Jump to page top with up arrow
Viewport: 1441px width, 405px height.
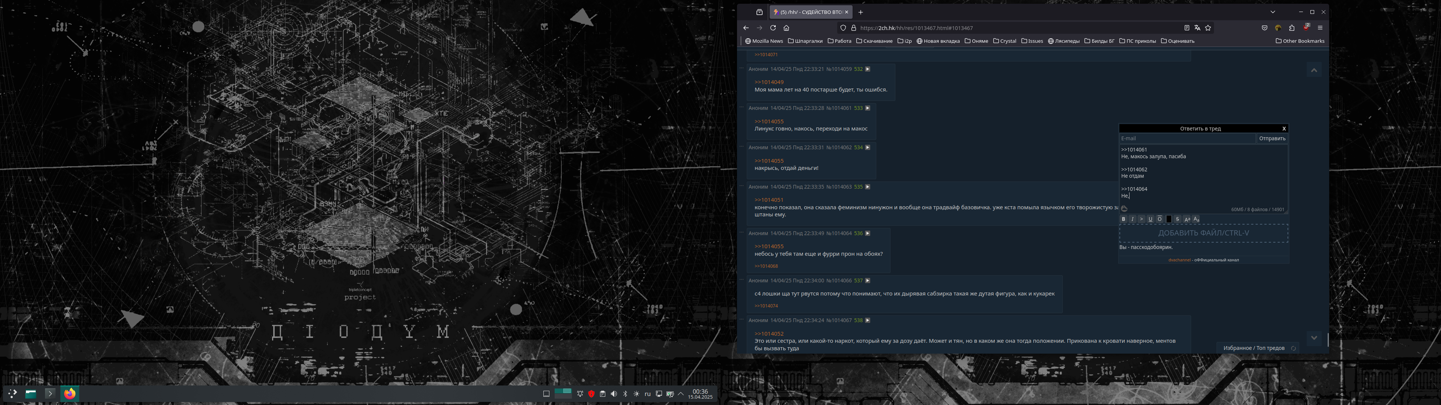pyautogui.click(x=1313, y=70)
